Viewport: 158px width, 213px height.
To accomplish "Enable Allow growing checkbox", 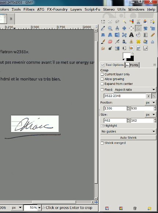I will [102, 79].
